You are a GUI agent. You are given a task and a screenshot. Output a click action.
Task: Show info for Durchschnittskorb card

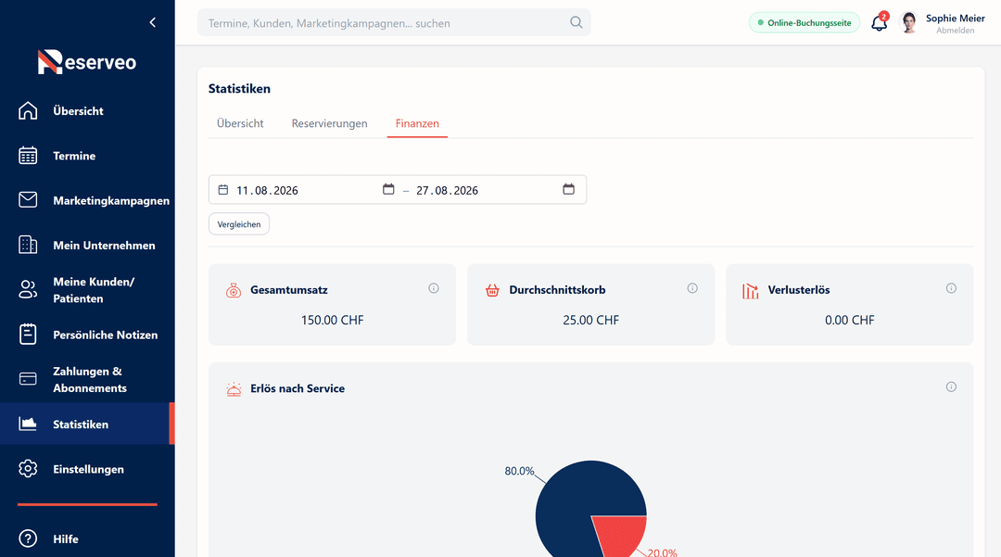point(692,288)
